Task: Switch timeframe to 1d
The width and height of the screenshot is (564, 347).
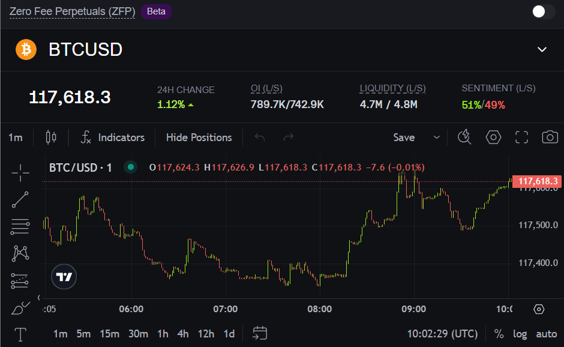Action: [x=229, y=334]
